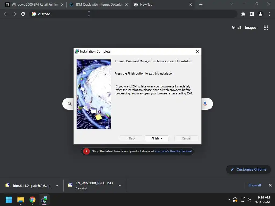Open the Windows Start menu

click(9, 200)
